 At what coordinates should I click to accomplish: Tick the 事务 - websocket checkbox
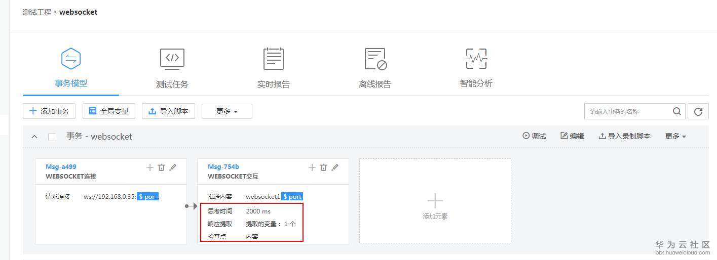(x=52, y=137)
